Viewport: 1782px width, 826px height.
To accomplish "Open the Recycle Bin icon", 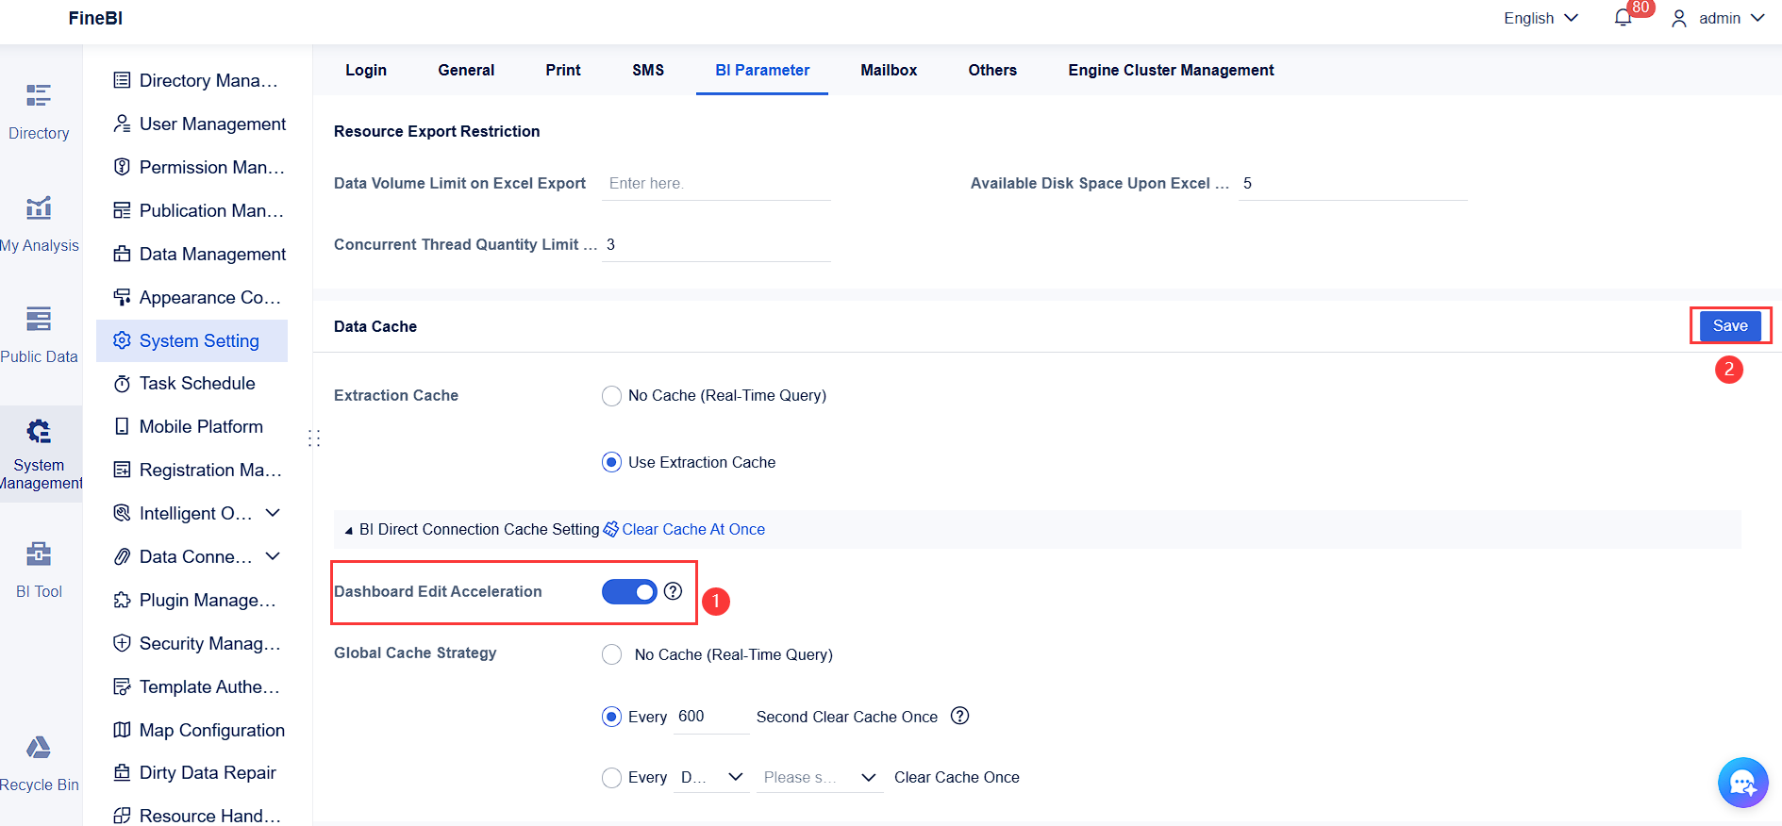I will tap(39, 748).
